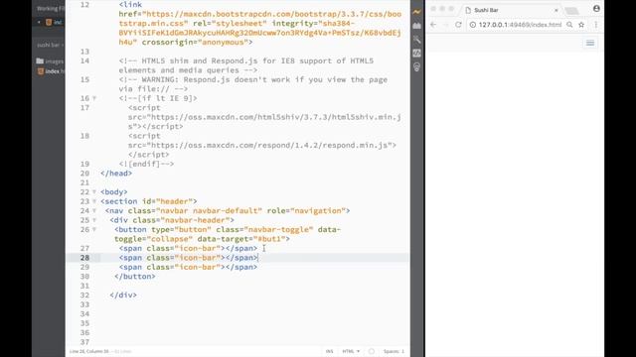The width and height of the screenshot is (636, 357).
Task: Bookmark the page with the star icon
Action: click(x=581, y=25)
